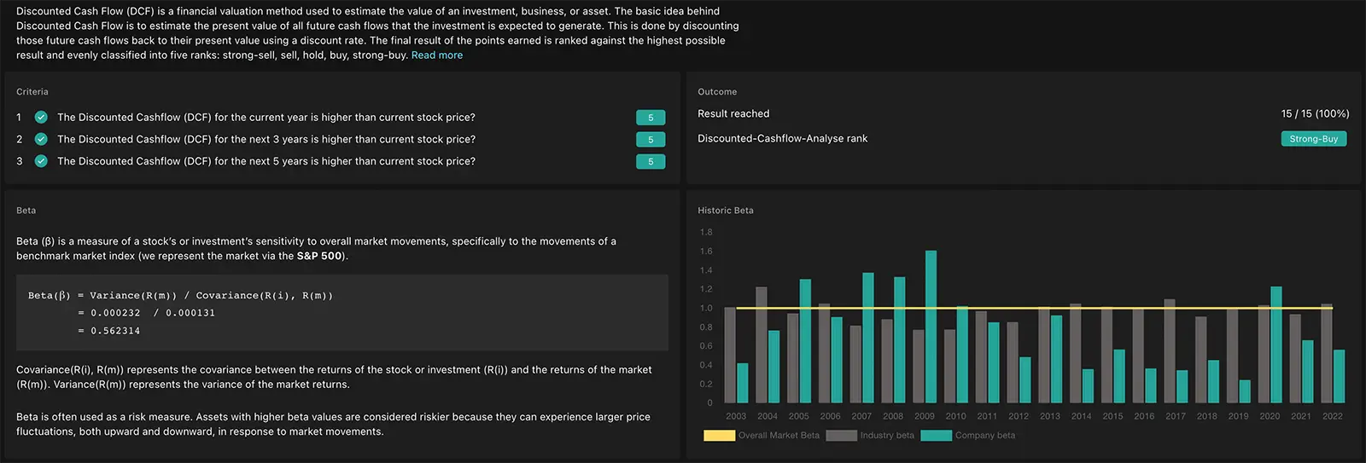
Task: Click teal Company beta legend swatch
Action: [x=937, y=436]
